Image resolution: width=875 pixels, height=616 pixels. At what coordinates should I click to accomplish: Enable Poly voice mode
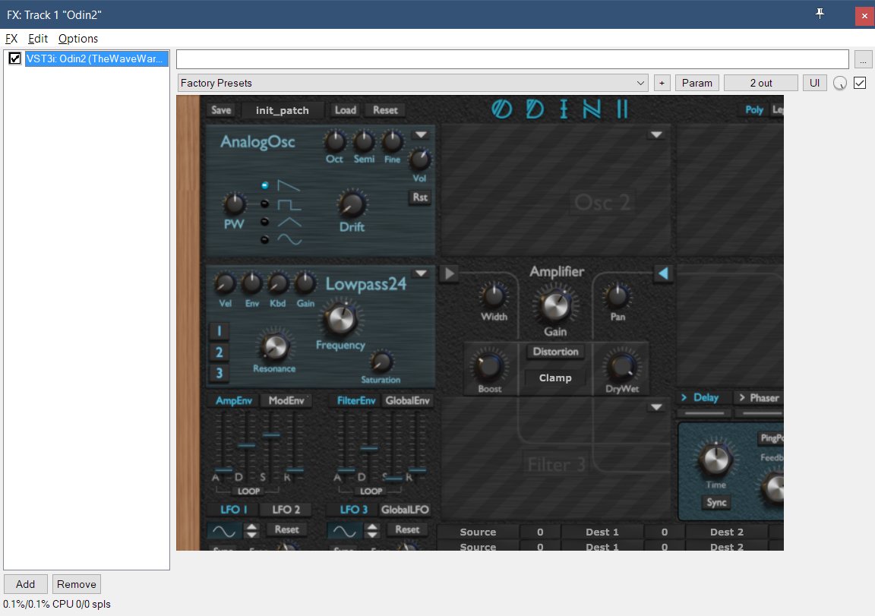pyautogui.click(x=754, y=110)
